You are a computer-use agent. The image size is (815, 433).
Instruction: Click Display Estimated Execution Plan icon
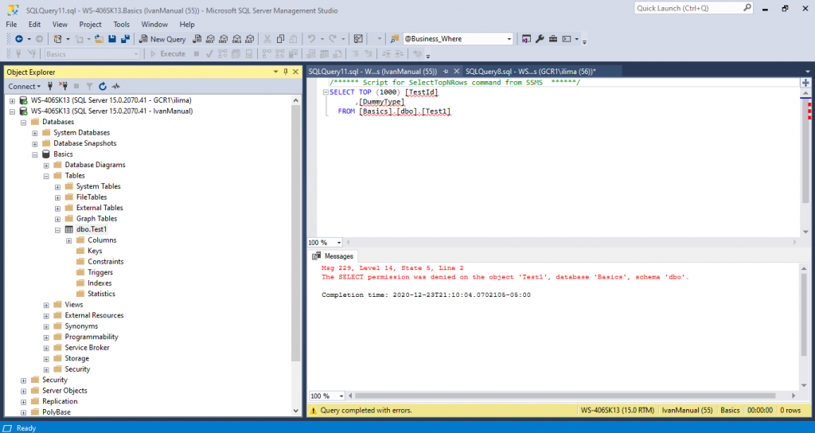(223, 54)
